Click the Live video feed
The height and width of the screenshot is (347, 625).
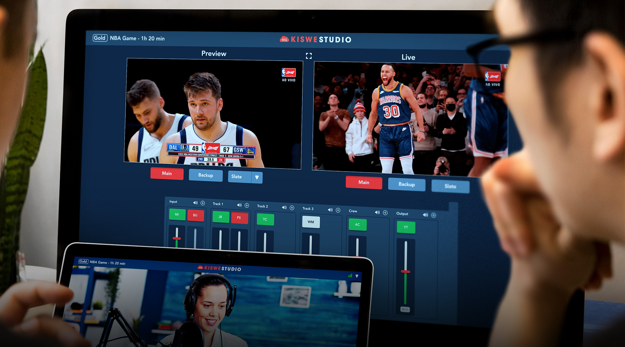click(x=410, y=119)
